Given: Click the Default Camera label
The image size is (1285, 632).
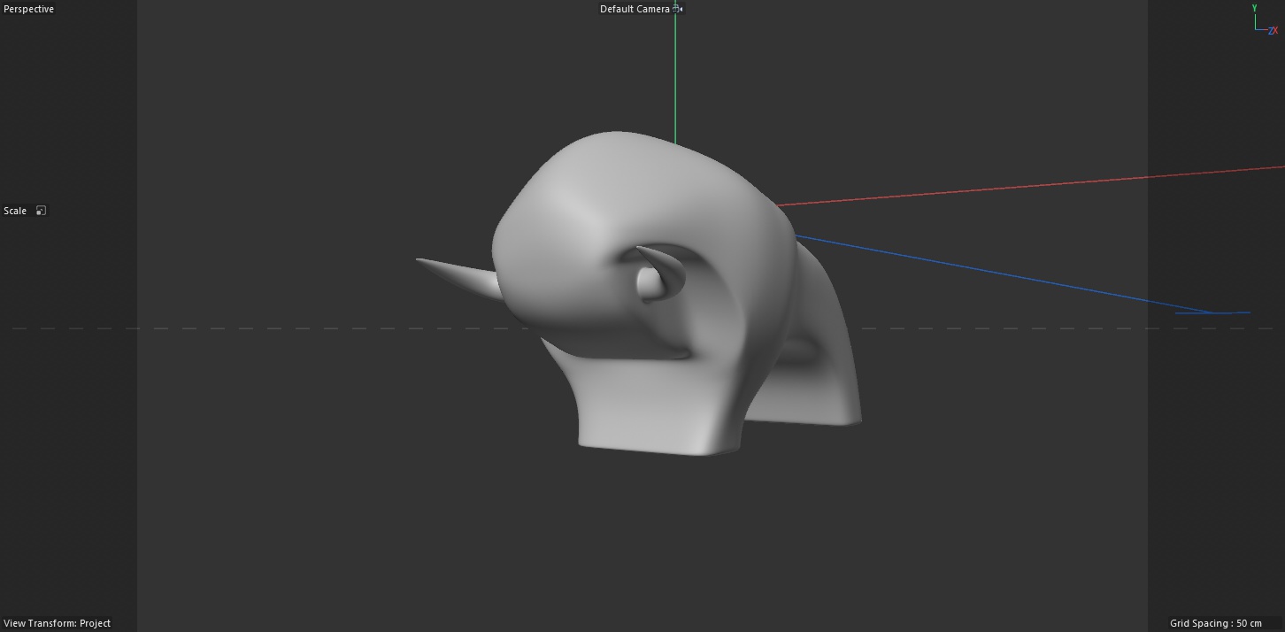Looking at the screenshot, I should pyautogui.click(x=635, y=9).
